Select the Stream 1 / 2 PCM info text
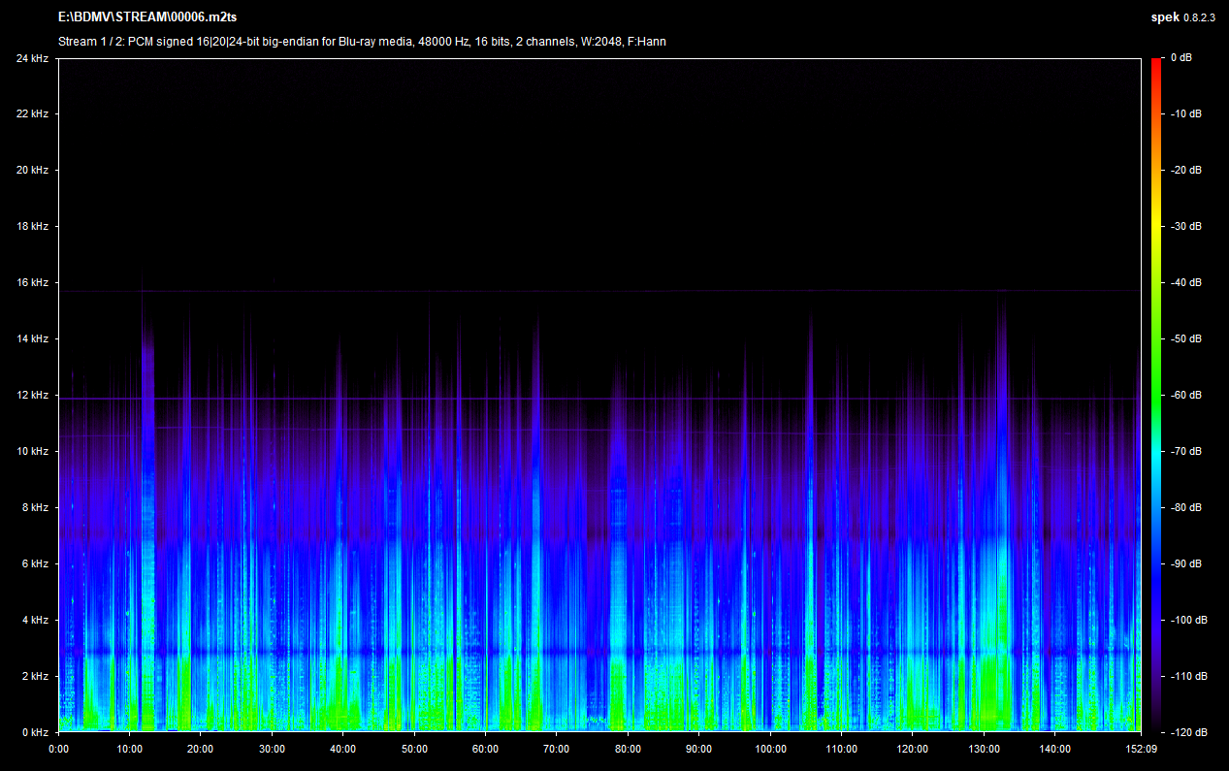This screenshot has height=771, width=1229. click(x=362, y=42)
